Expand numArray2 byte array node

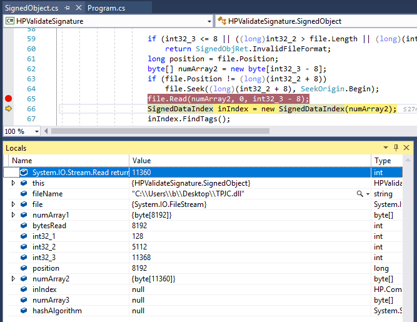(x=13, y=279)
